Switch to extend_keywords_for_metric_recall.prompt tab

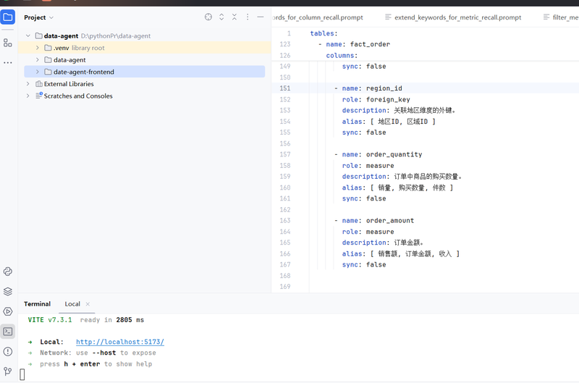click(x=453, y=17)
